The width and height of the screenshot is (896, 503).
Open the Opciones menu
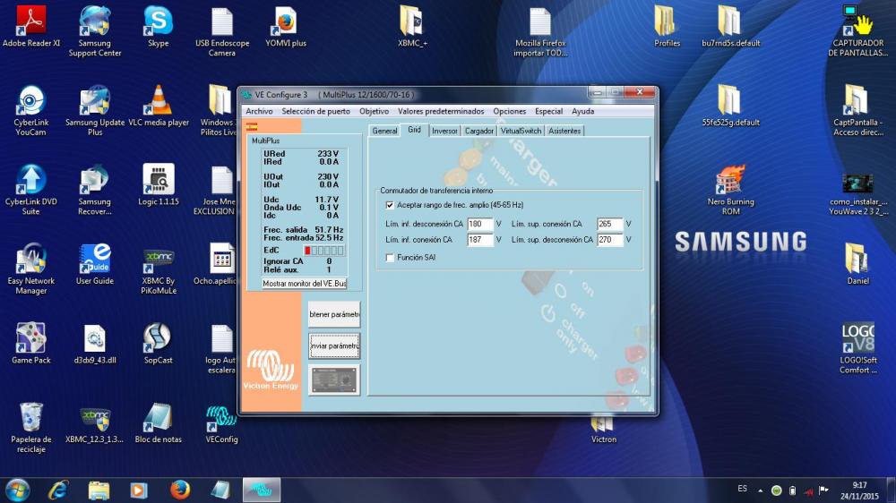pyautogui.click(x=509, y=111)
